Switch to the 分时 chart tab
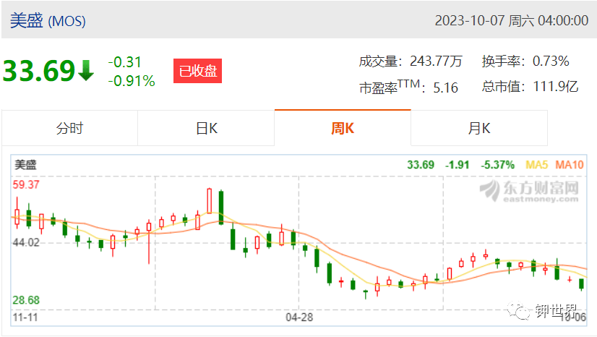597x337 pixels. tap(69, 128)
